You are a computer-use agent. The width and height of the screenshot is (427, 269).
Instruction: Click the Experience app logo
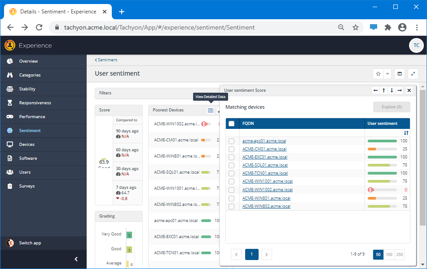[x=10, y=45]
